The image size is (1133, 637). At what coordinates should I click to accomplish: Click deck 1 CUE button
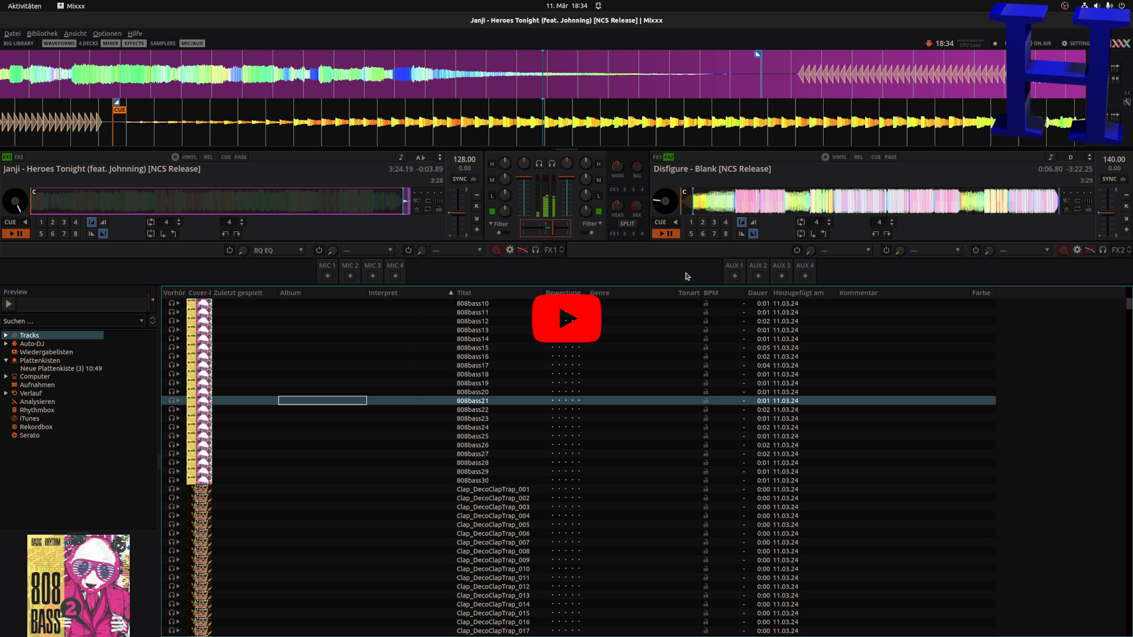[x=11, y=222]
